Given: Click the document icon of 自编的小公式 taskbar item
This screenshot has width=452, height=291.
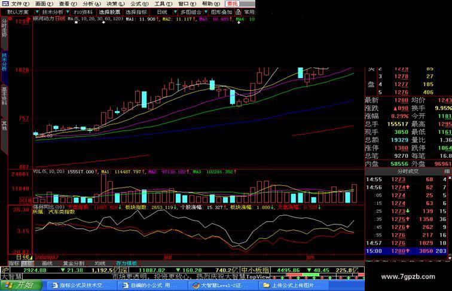Looking at the screenshot, I should (126, 286).
